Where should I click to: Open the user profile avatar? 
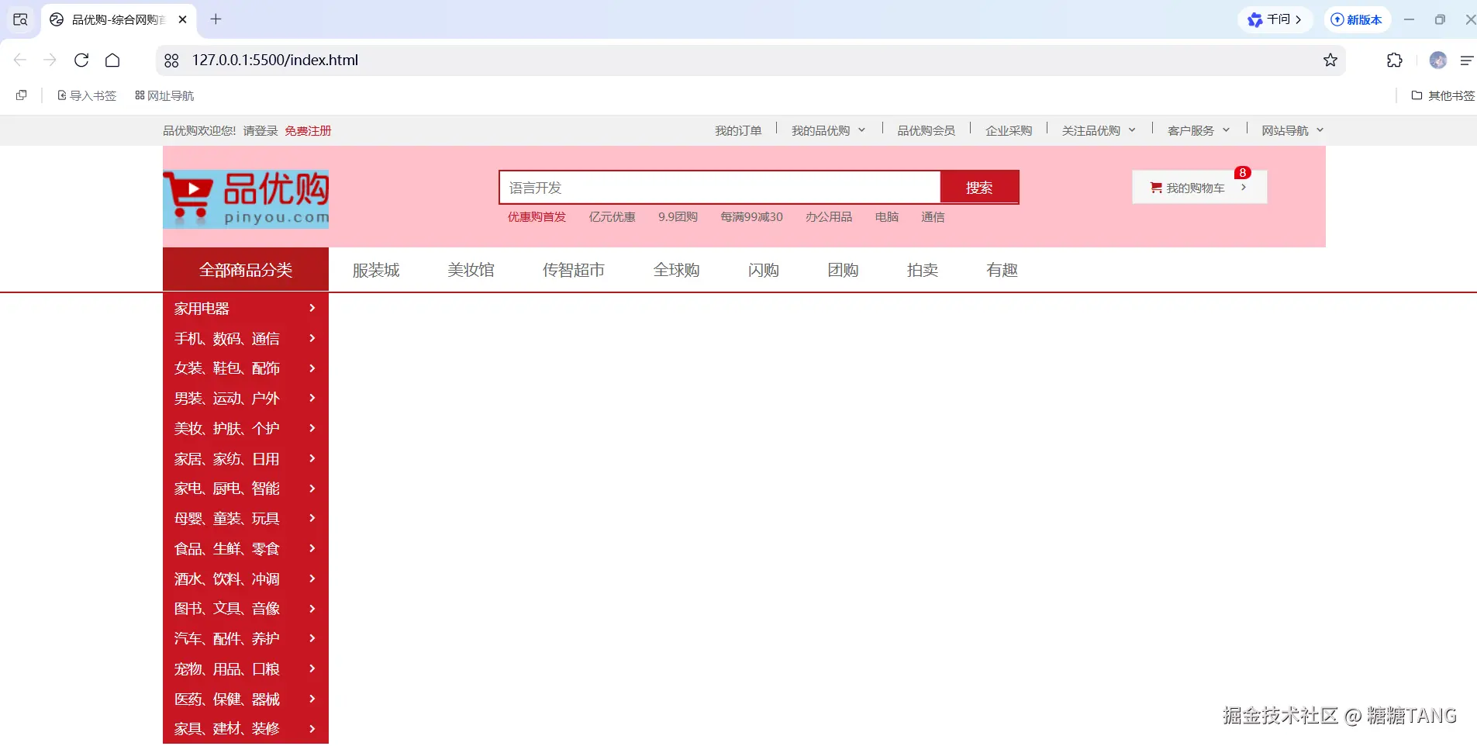pos(1438,60)
